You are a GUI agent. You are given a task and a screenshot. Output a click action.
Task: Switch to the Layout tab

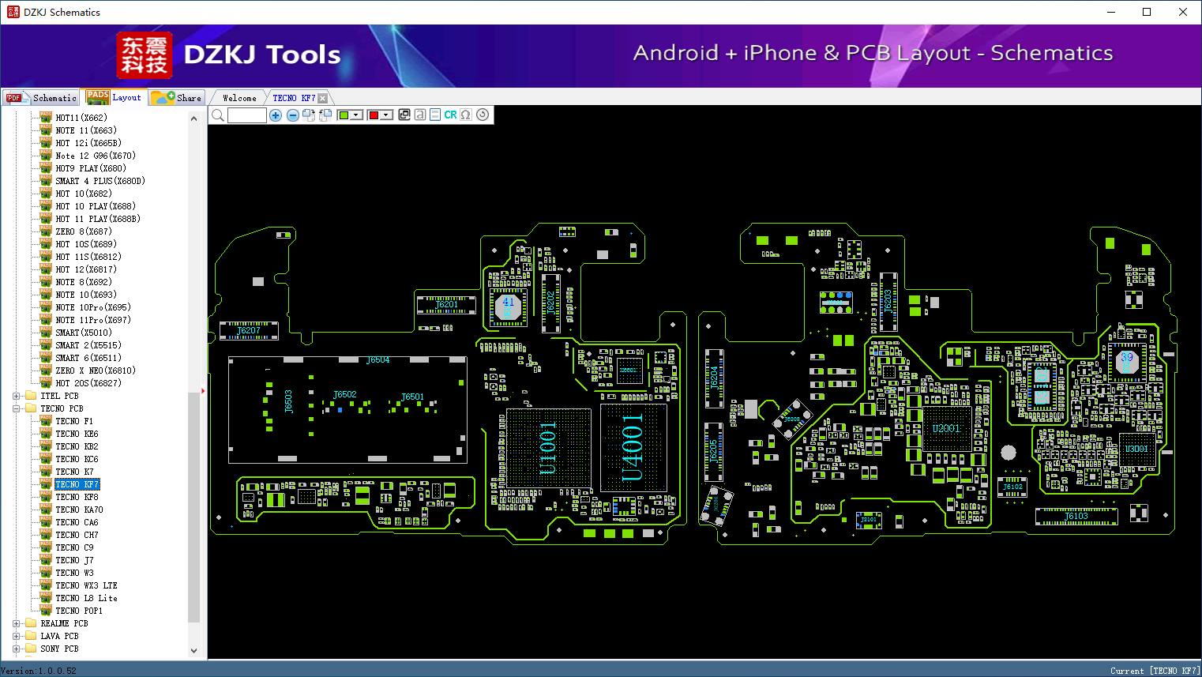click(115, 97)
